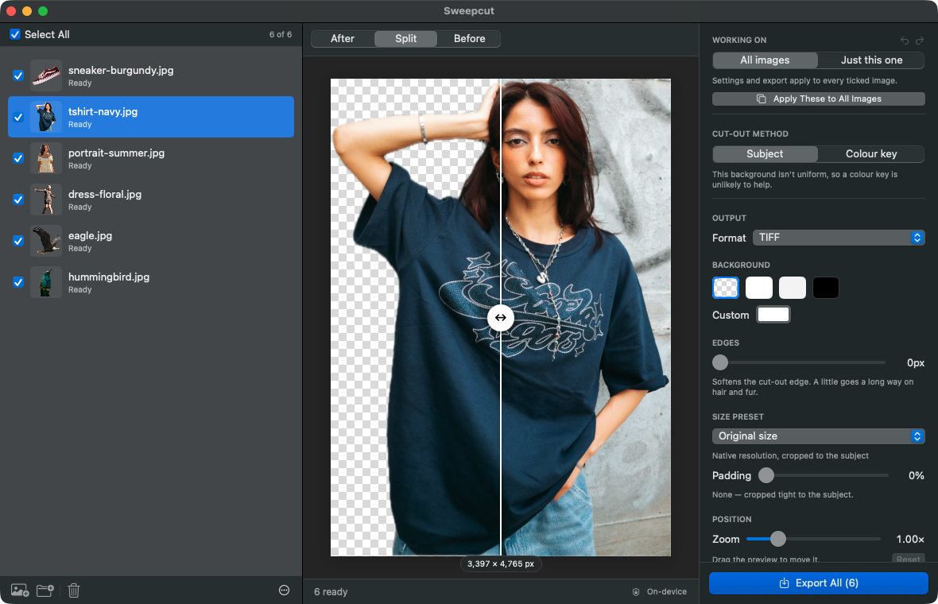The image size is (938, 604).
Task: Select the hummingbird.jpg thumbnail
Action: click(46, 282)
